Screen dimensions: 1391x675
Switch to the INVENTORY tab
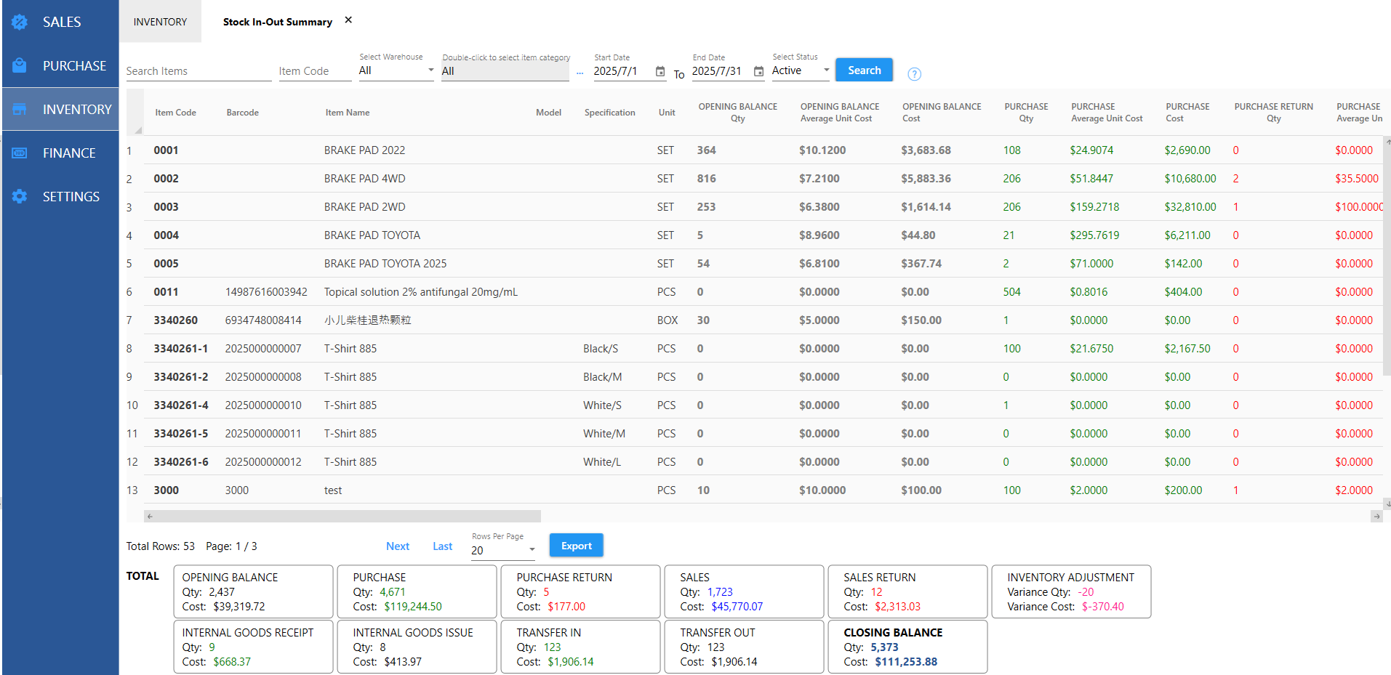pos(160,22)
